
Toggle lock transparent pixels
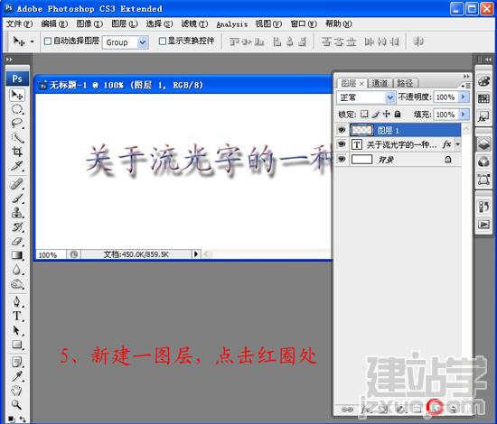coord(364,114)
